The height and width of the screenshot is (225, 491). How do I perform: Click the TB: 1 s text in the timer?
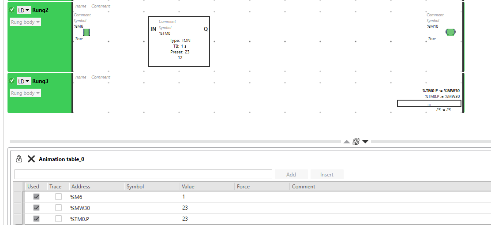tap(180, 46)
